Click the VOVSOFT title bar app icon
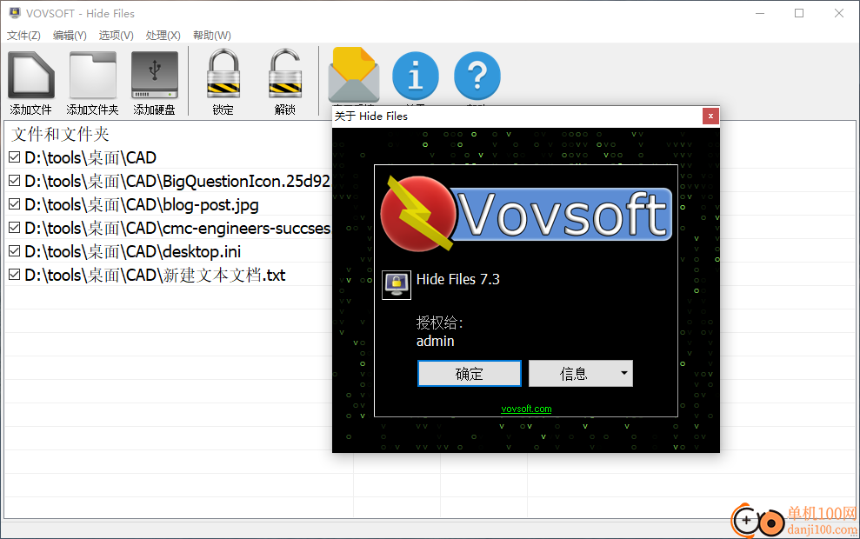The height and width of the screenshot is (539, 860). click(x=15, y=13)
